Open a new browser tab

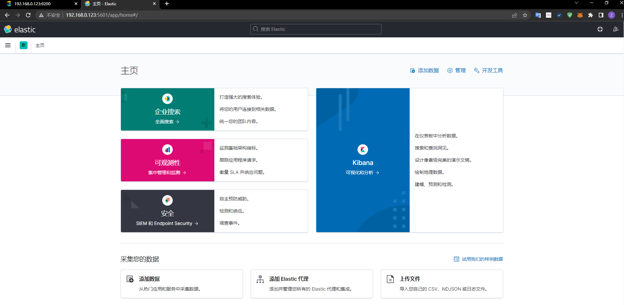point(167,4)
